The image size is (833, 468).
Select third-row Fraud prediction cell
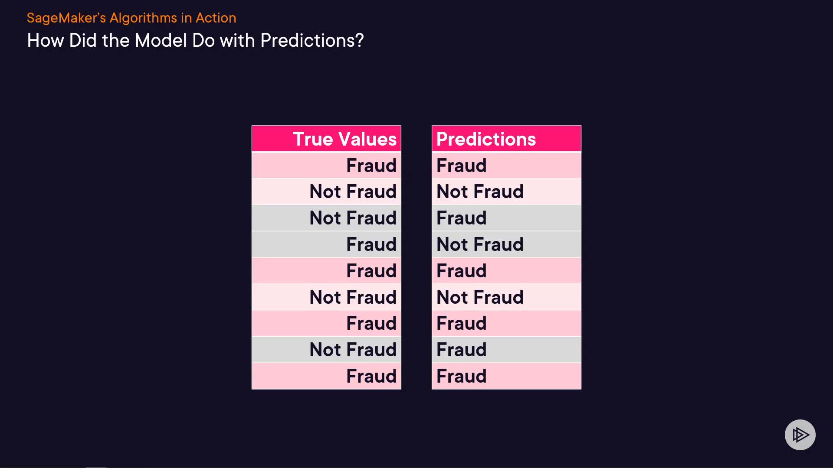506,218
